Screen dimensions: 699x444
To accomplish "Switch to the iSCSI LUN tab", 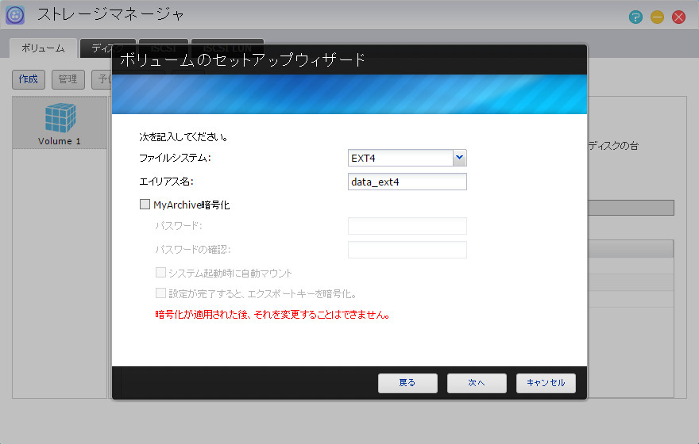I will (227, 48).
